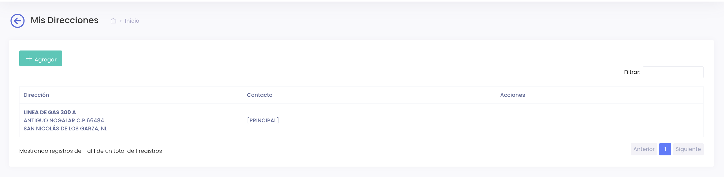Click the Acciones column header

[512, 95]
